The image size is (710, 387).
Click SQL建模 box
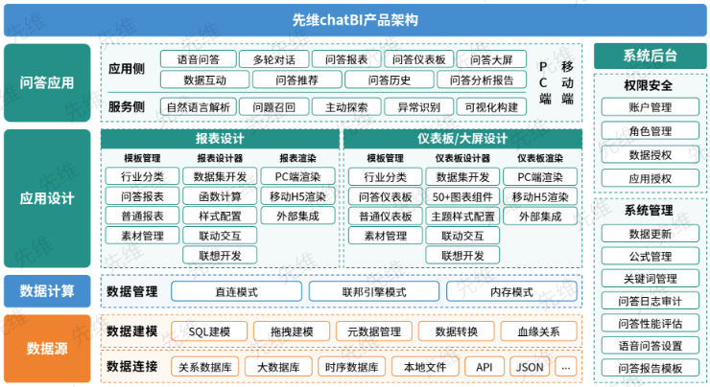pyautogui.click(x=209, y=331)
